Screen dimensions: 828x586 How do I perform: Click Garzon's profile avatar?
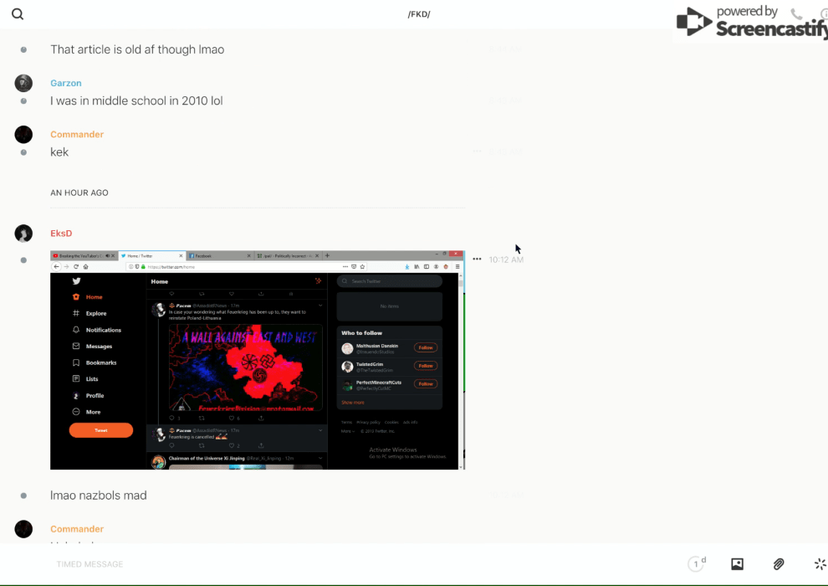point(23,83)
